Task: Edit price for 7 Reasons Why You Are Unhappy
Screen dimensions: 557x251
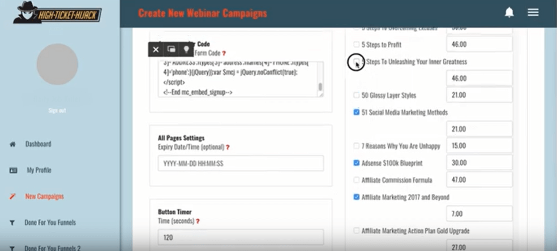Action: 479,146
